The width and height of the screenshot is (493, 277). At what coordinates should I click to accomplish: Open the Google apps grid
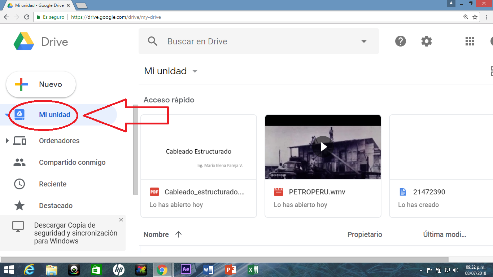[x=470, y=41]
